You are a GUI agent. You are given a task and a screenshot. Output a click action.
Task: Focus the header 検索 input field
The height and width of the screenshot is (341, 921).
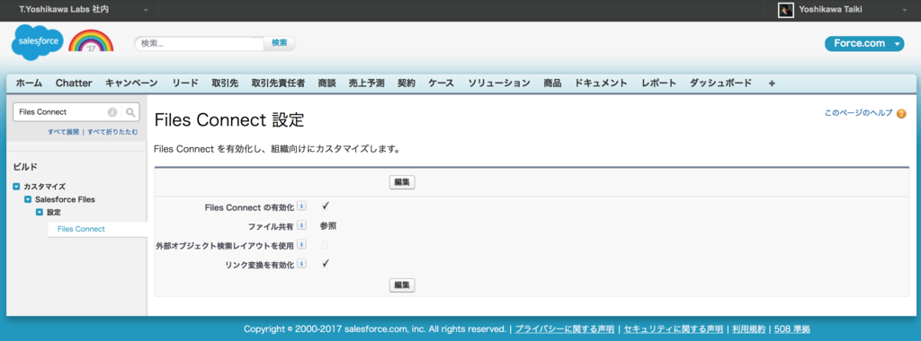200,43
